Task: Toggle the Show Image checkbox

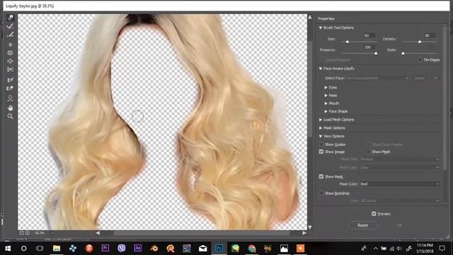Action: 321,152
